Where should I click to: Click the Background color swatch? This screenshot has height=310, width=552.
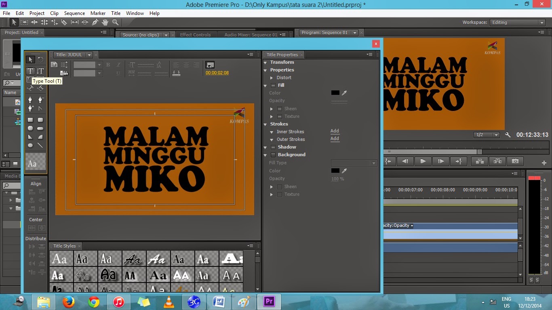coord(335,171)
